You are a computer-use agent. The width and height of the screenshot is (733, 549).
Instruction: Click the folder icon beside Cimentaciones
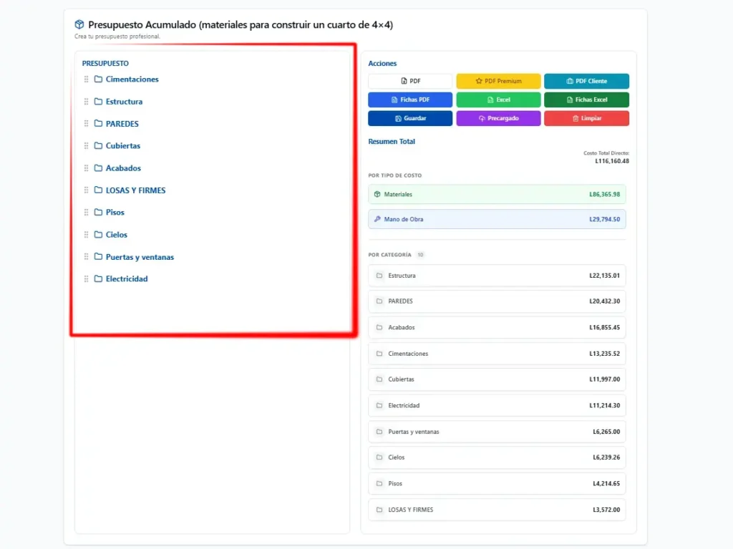click(99, 79)
